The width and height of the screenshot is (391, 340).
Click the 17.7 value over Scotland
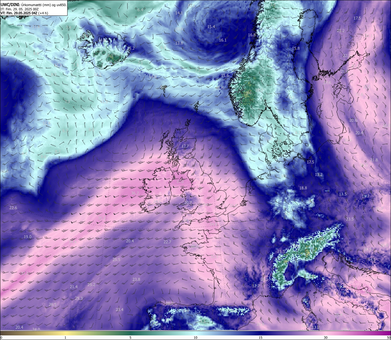click(x=185, y=146)
